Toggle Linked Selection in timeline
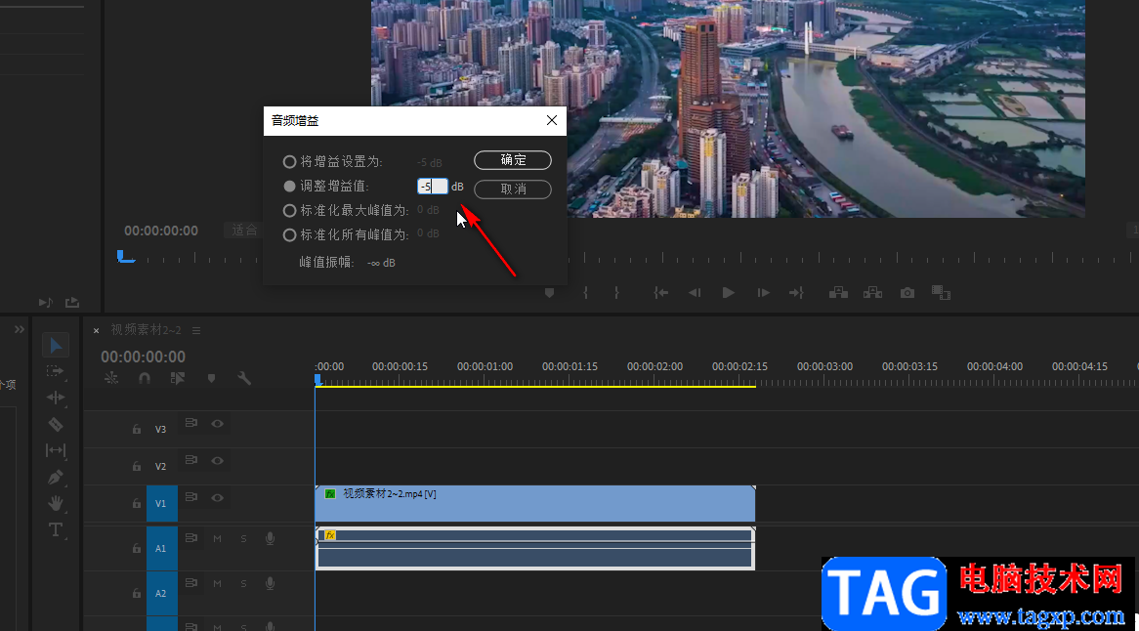This screenshot has width=1139, height=631. pos(178,378)
